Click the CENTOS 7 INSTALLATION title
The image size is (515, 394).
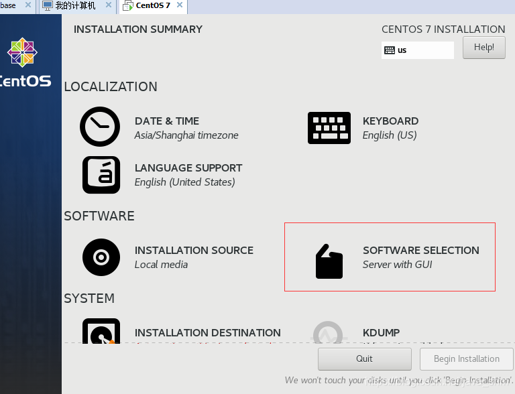[x=443, y=29]
